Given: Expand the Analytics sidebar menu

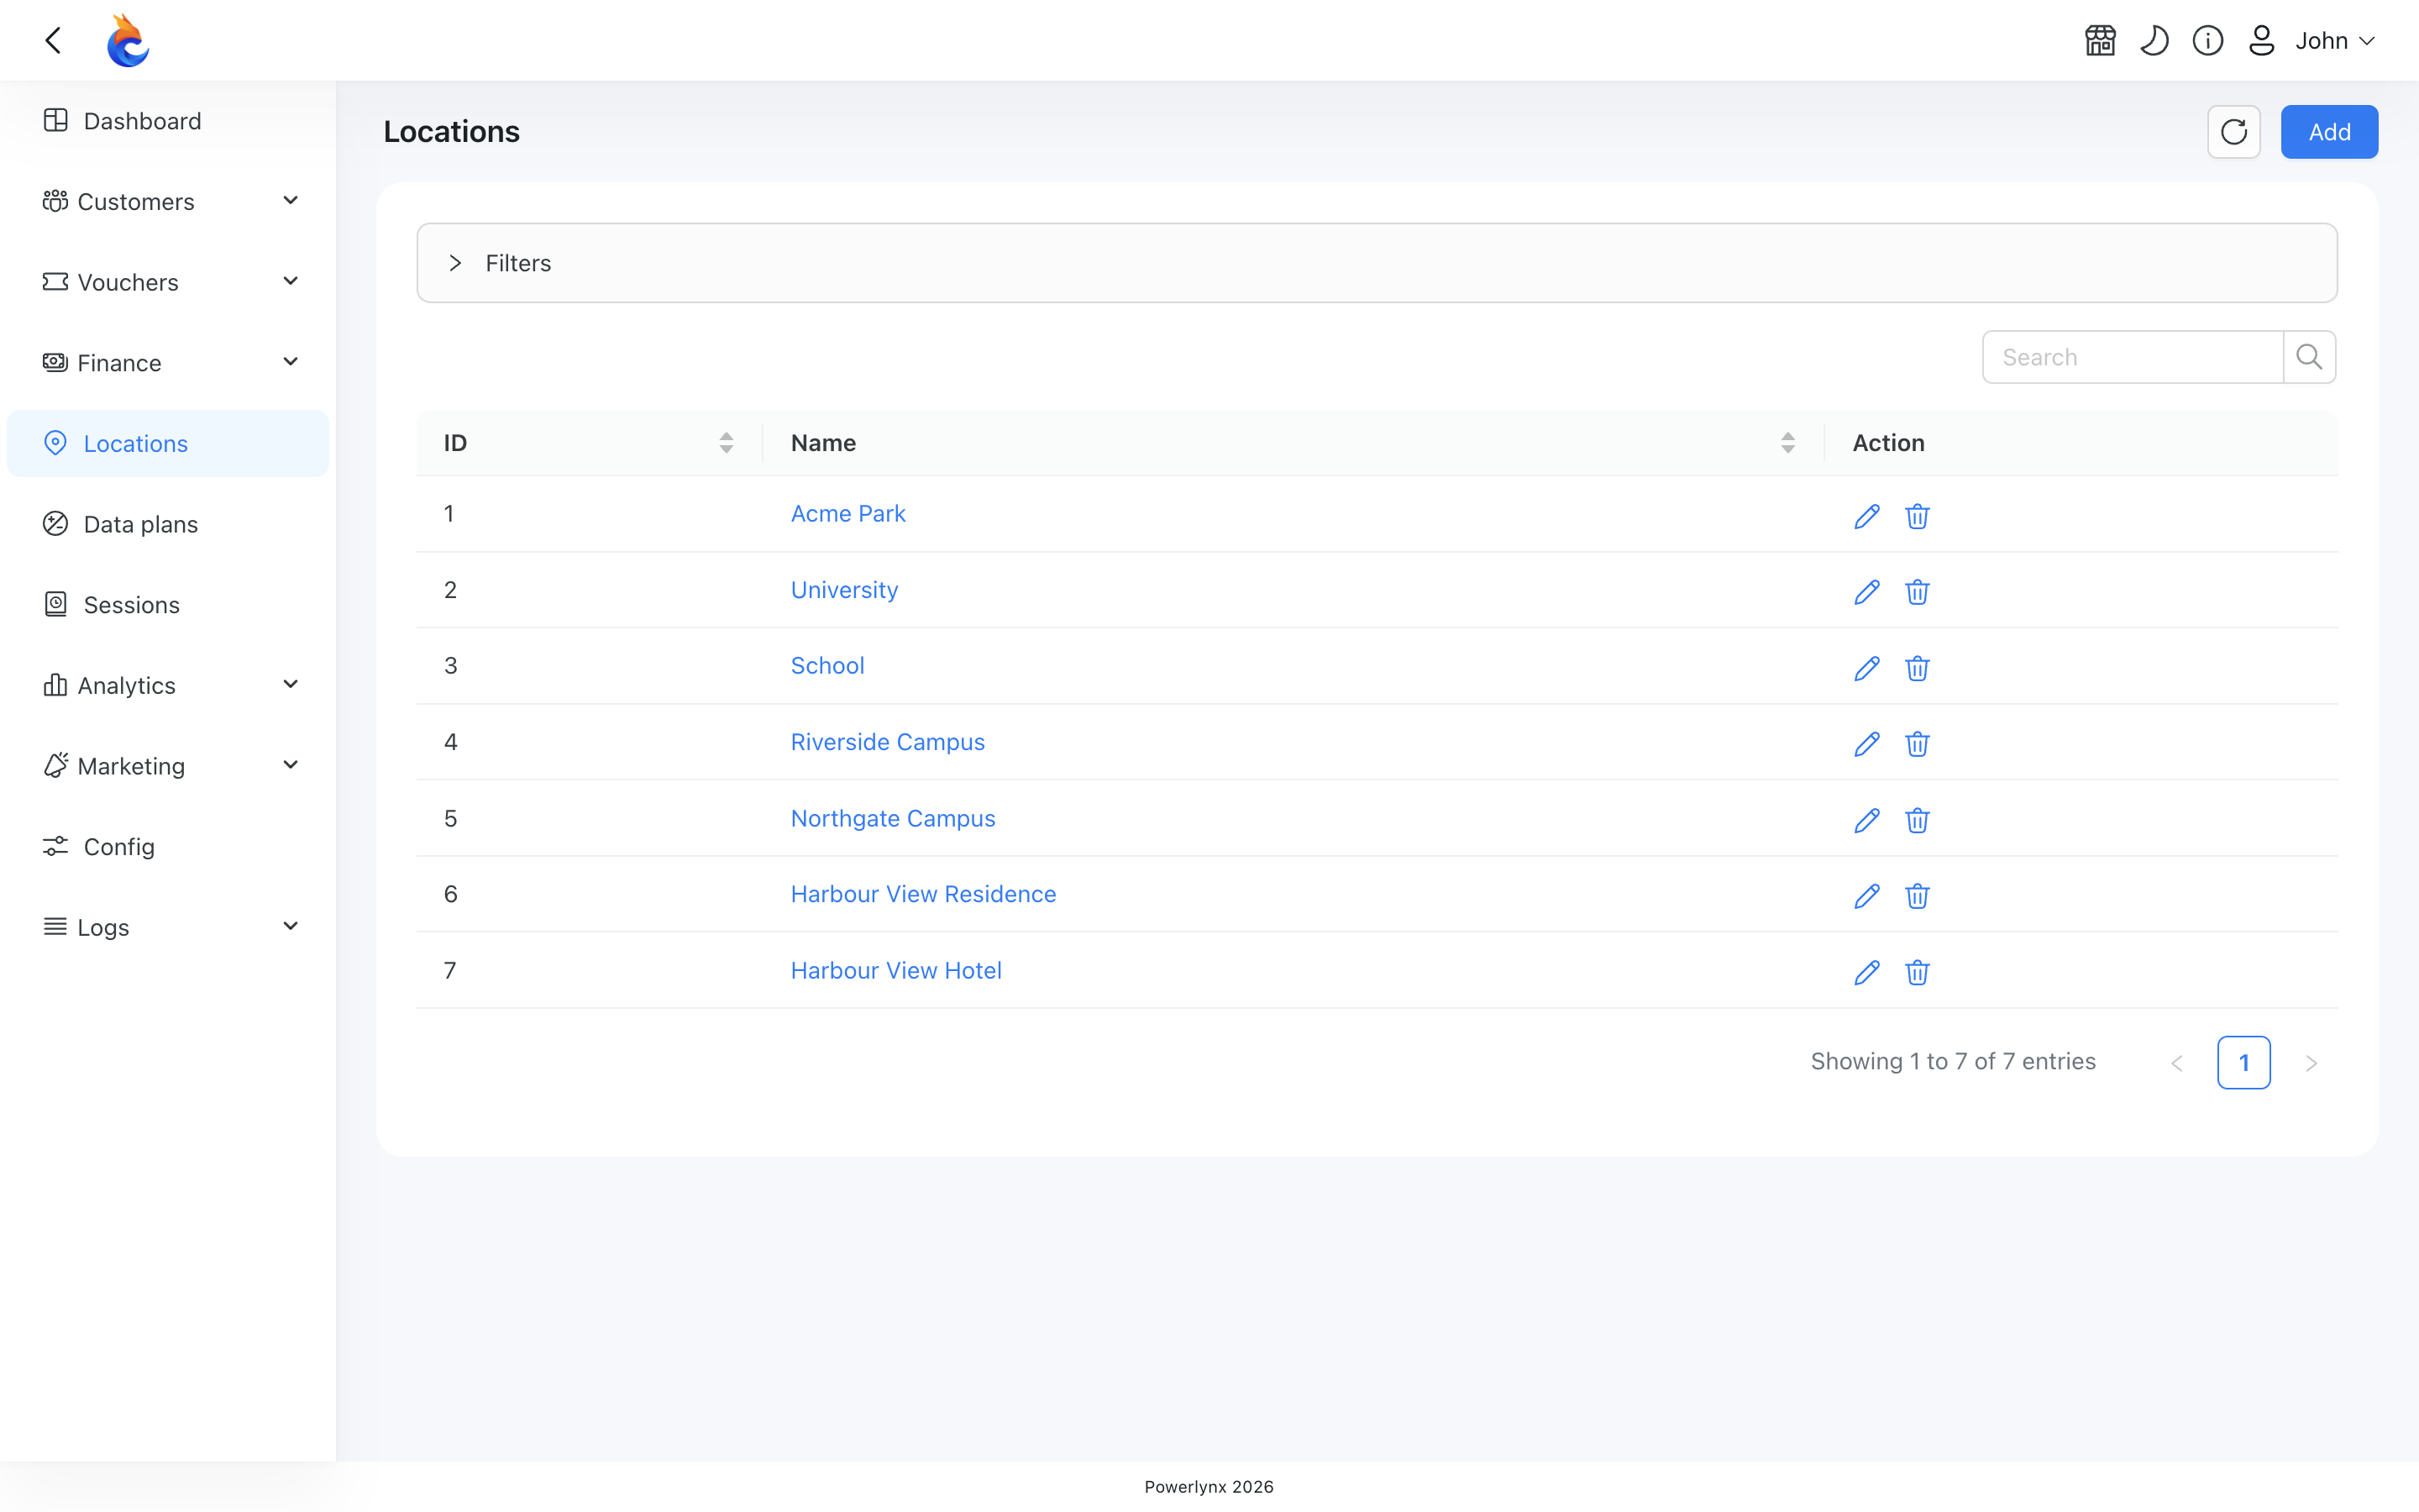Looking at the screenshot, I should 168,685.
